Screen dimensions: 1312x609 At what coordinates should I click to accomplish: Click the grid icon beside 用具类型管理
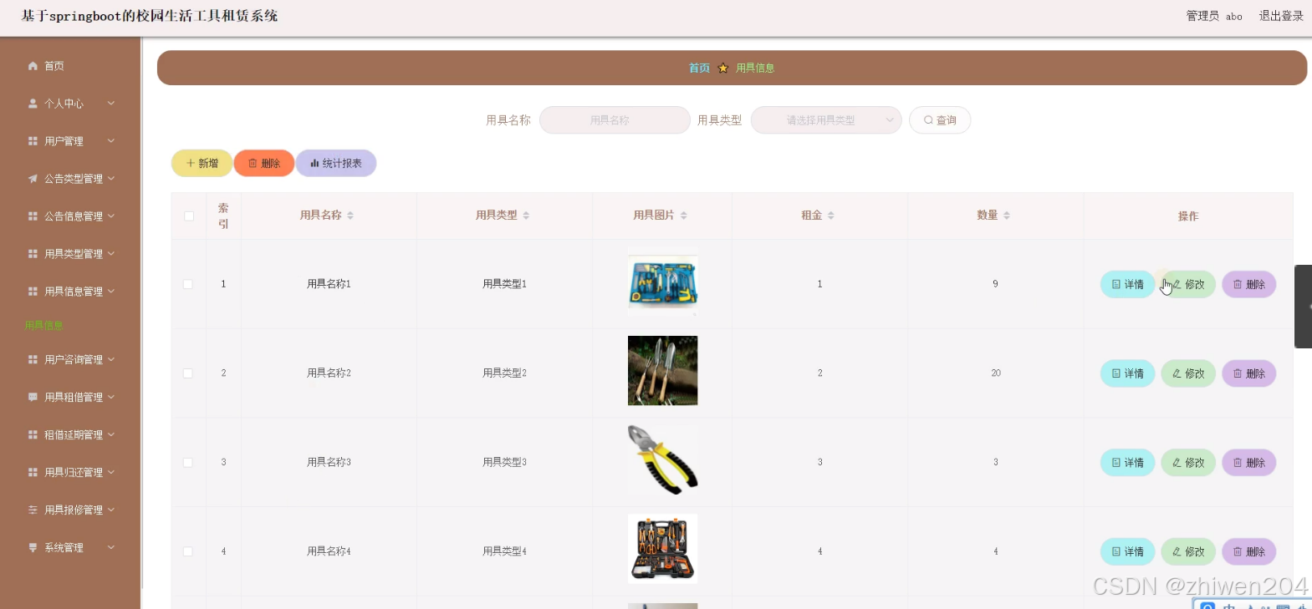pos(33,254)
